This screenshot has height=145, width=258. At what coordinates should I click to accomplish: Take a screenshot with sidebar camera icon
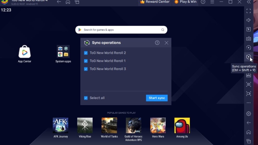(248, 84)
